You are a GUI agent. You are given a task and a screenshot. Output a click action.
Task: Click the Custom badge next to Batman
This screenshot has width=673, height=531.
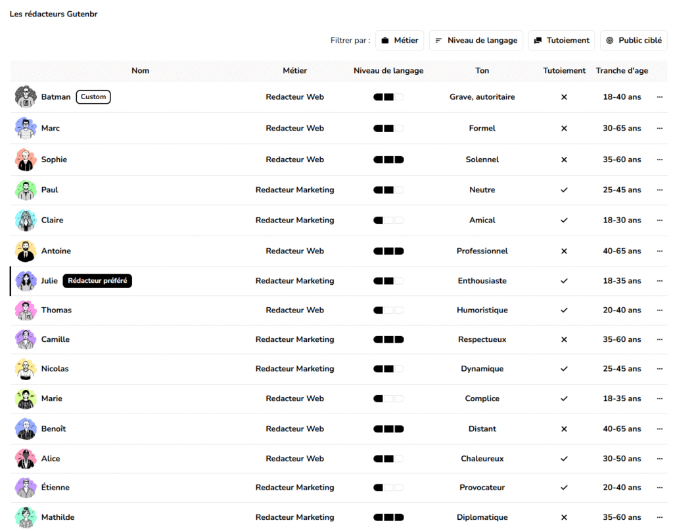tap(93, 97)
